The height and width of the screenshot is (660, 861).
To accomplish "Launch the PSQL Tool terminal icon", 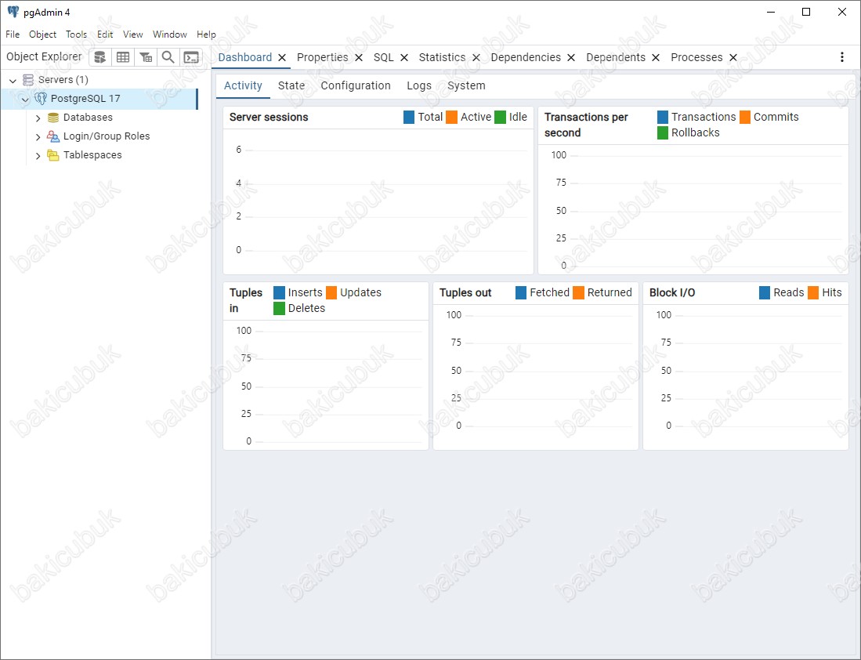I will point(191,57).
